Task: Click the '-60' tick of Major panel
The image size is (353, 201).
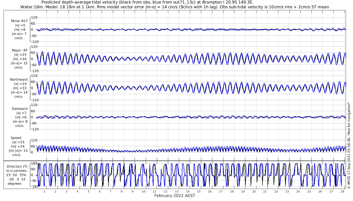Action: 34,65
